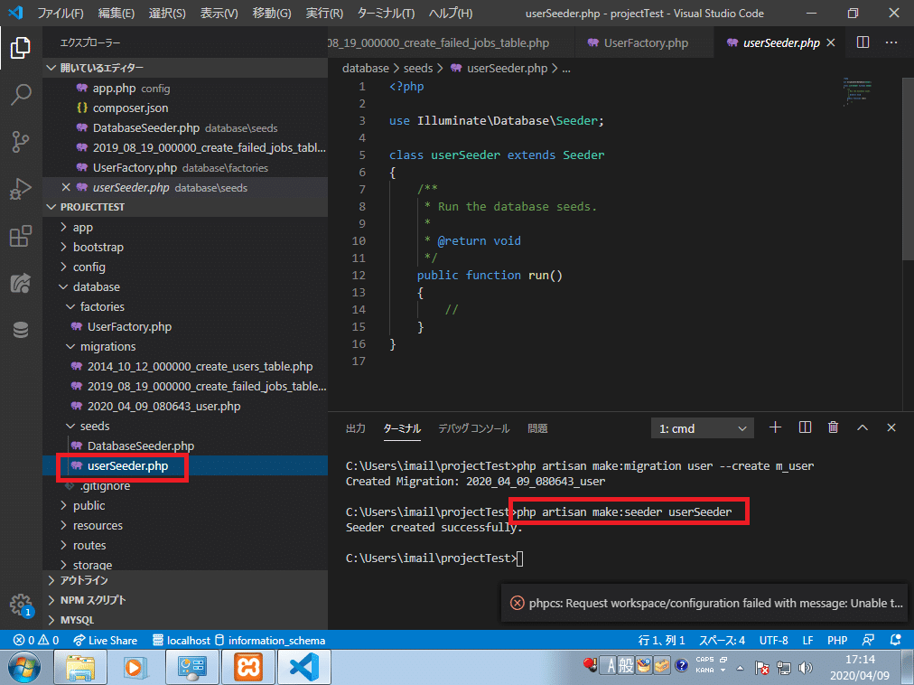Open the Search view icon
The width and height of the screenshot is (914, 685).
[x=21, y=95]
